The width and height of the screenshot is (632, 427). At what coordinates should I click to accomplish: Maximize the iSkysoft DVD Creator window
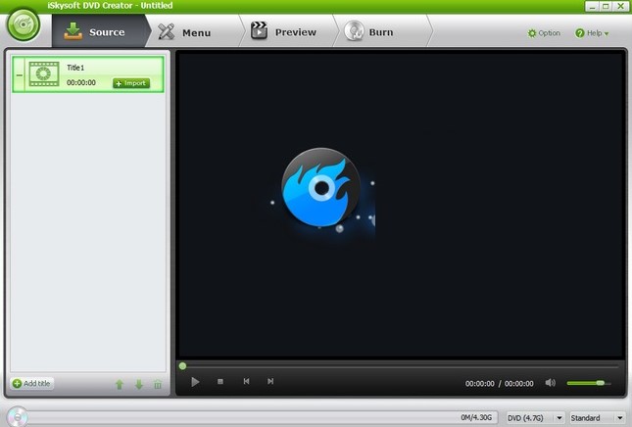point(606,6)
